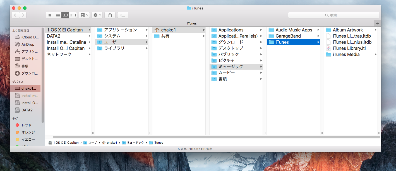The image size is (396, 171).
Task: Expand the GarageBand folder arrow
Action: pos(318,36)
